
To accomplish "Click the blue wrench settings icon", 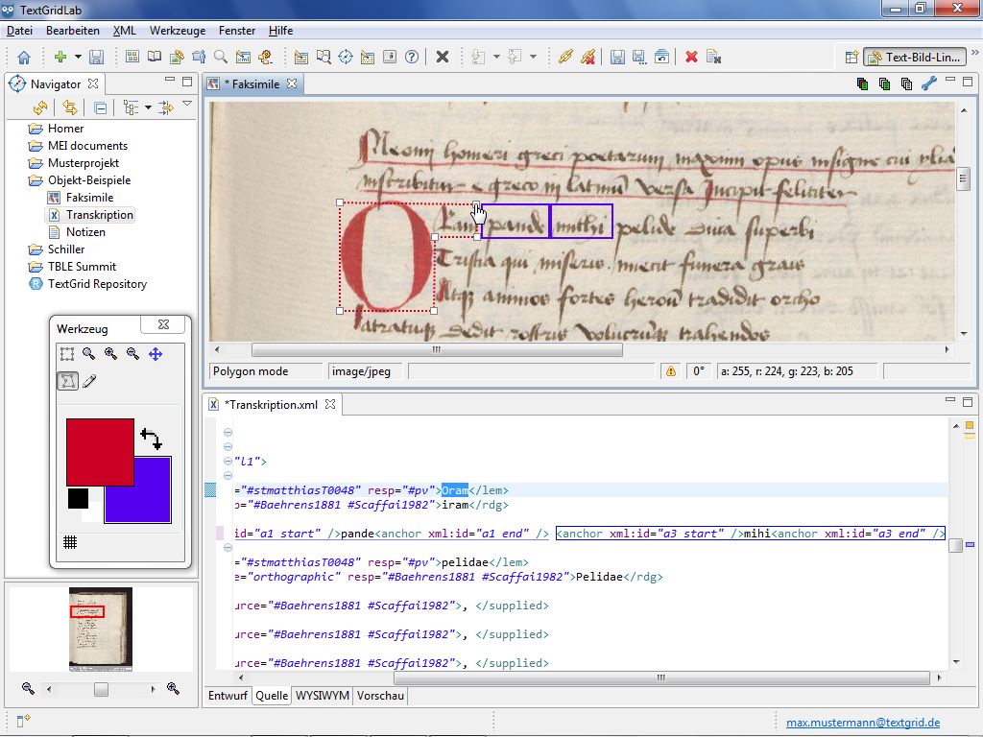I will [928, 83].
